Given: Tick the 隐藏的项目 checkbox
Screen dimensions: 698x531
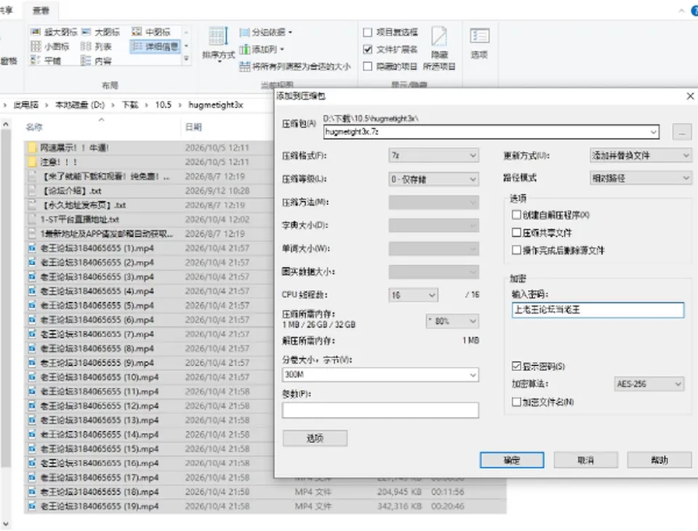Looking at the screenshot, I should [x=368, y=67].
